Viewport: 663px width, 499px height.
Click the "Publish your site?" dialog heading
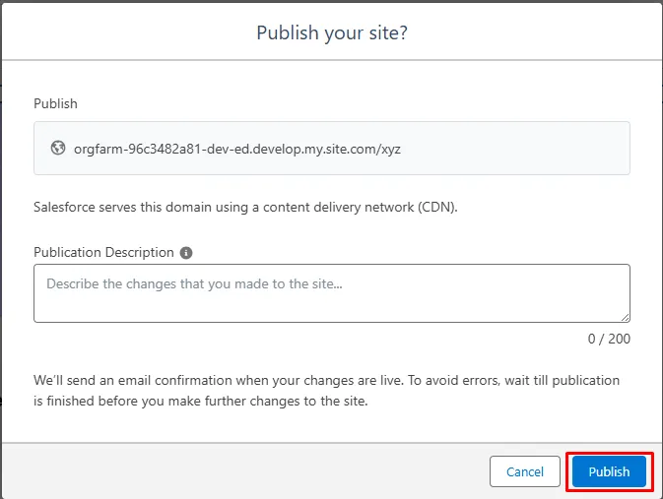click(x=332, y=32)
